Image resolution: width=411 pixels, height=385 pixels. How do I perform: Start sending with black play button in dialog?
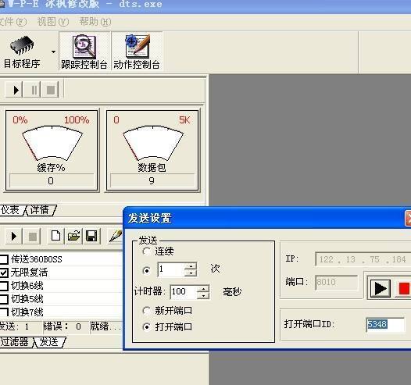[381, 289]
